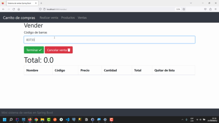This screenshot has width=219, height=123.
Task: Click the Terminar button
Action: coord(34,50)
